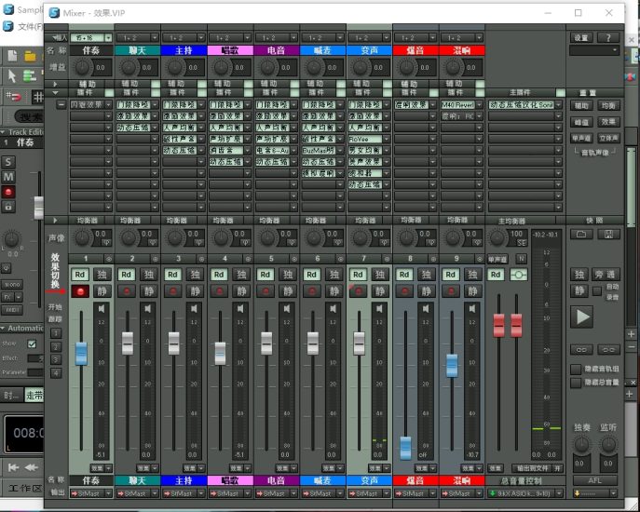The width and height of the screenshot is (640, 512).
Task: Click 峰值 reset button in 重置 panel
Action: (x=581, y=122)
